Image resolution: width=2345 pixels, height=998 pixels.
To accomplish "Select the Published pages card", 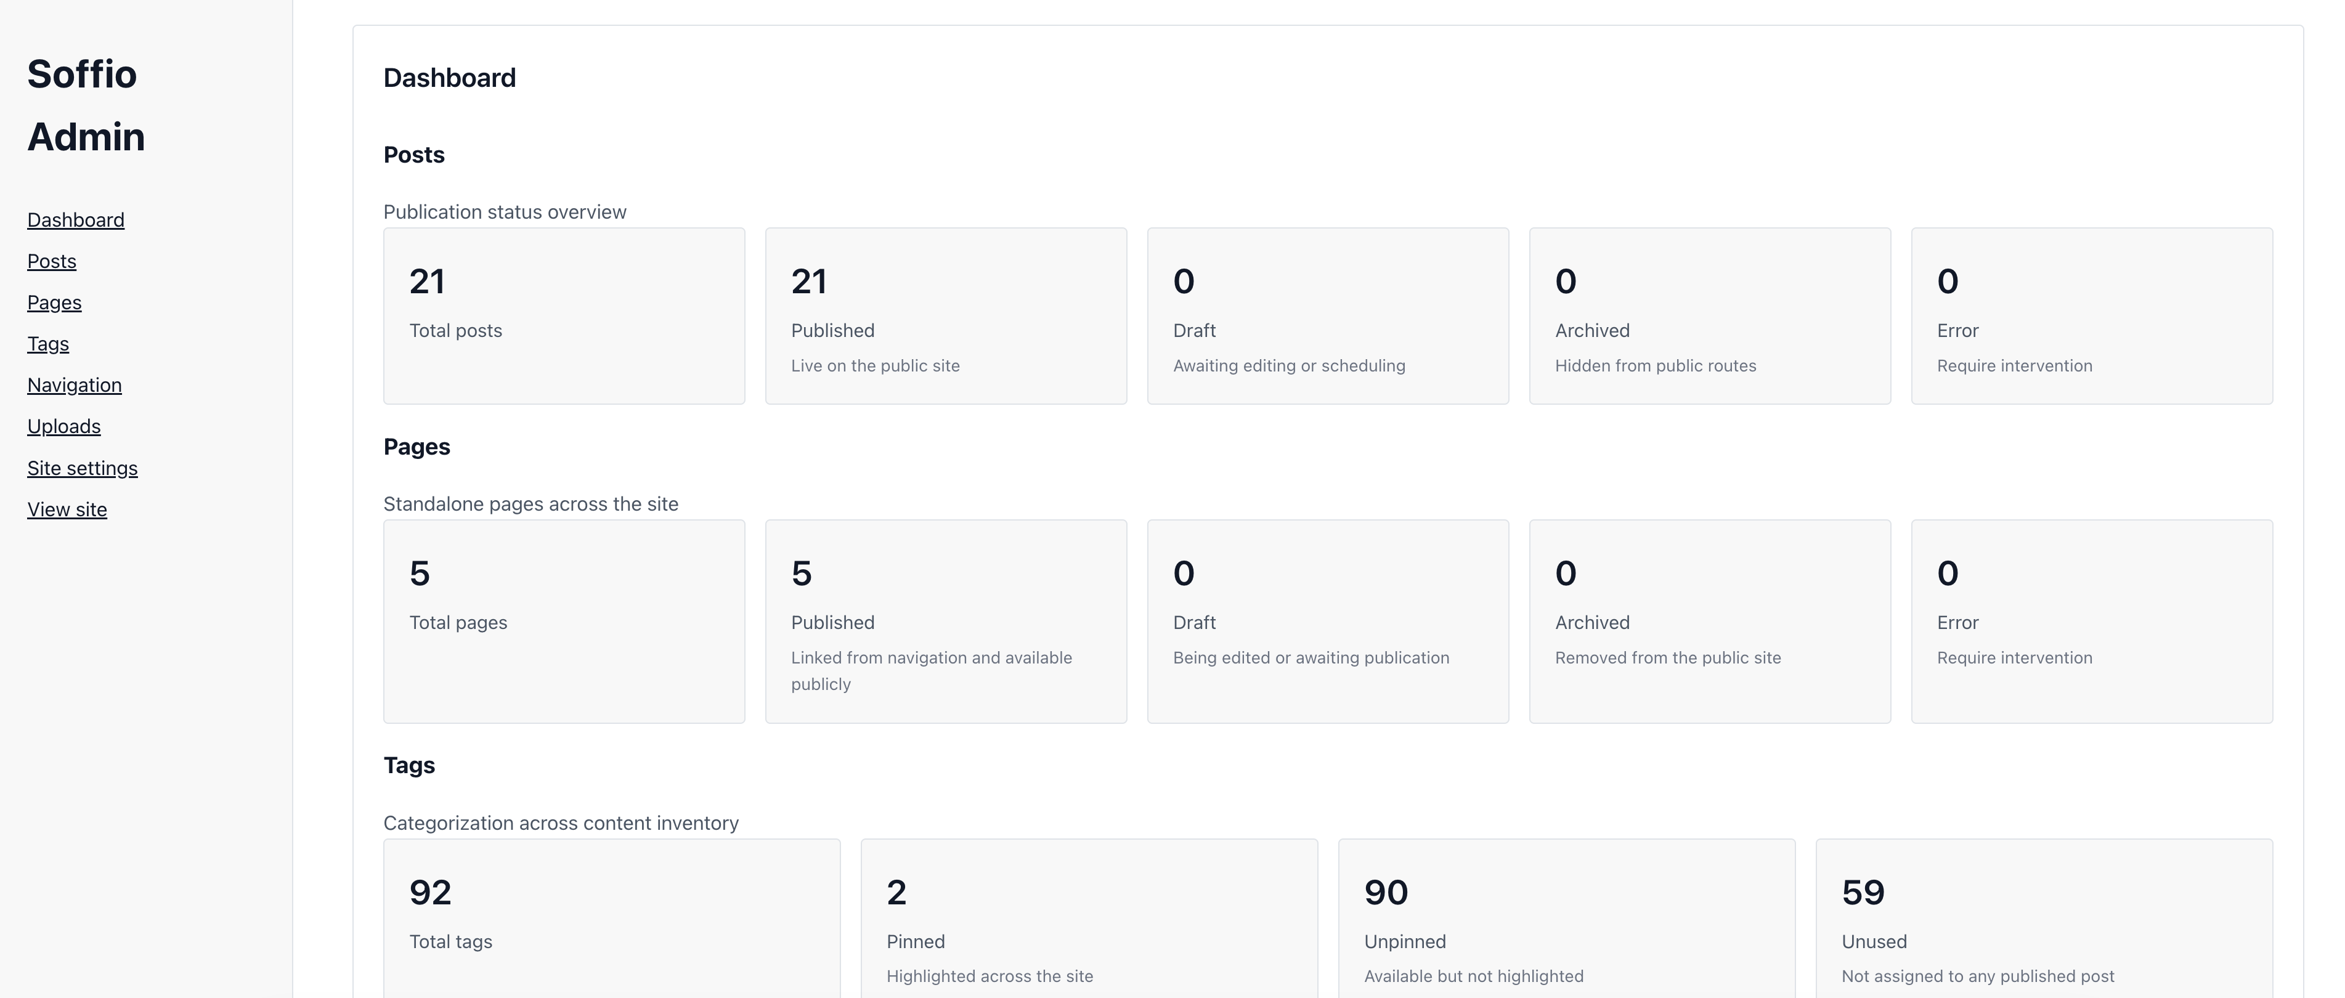I will [946, 621].
